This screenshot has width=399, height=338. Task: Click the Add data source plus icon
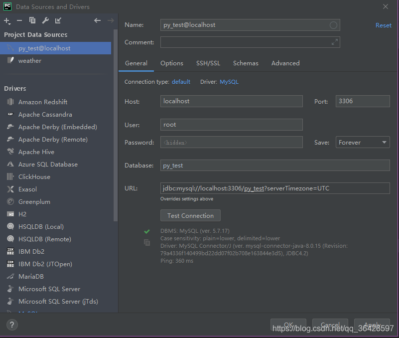7,20
